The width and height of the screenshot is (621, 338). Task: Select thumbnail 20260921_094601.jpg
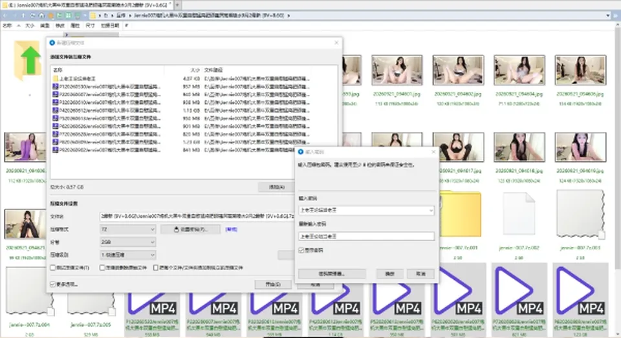(397, 70)
